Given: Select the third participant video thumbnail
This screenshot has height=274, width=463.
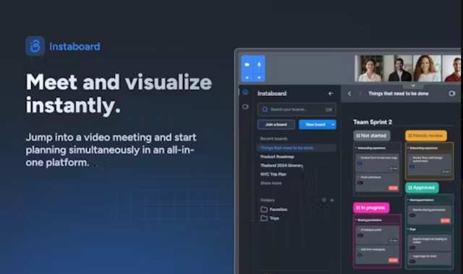Looking at the screenshot, I should click(x=427, y=69).
